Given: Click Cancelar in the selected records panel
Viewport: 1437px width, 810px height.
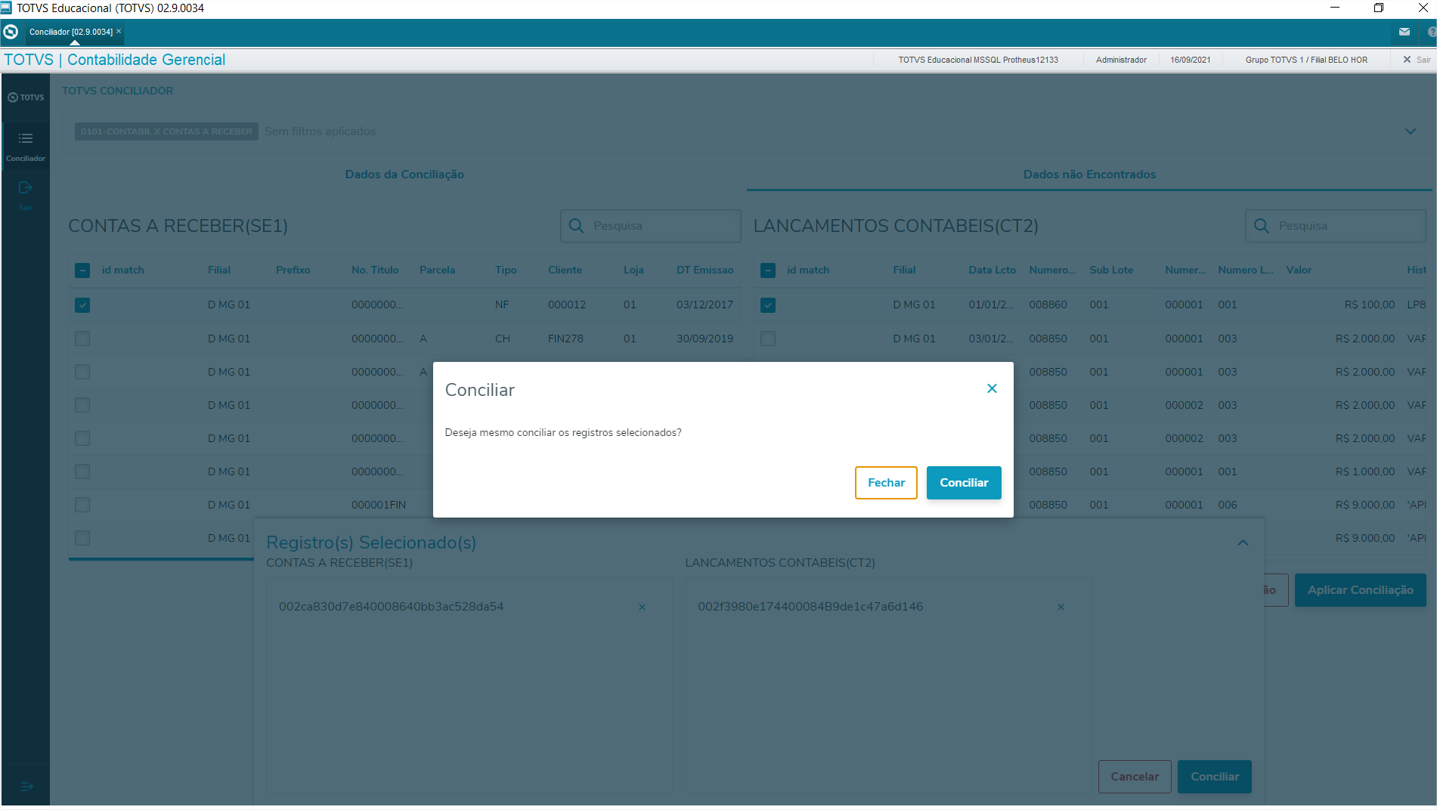Looking at the screenshot, I should click(1135, 777).
